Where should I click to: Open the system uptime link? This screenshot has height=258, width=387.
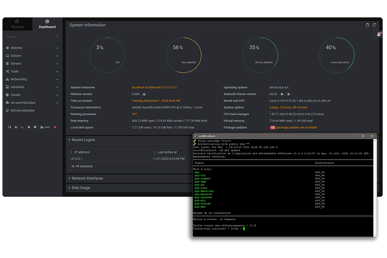click(x=288, y=107)
